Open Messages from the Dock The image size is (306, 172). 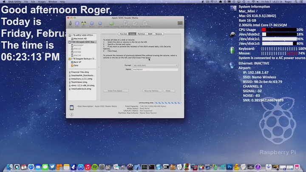[45, 167]
